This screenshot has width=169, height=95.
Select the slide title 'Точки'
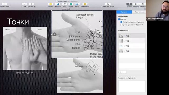tap(18, 22)
